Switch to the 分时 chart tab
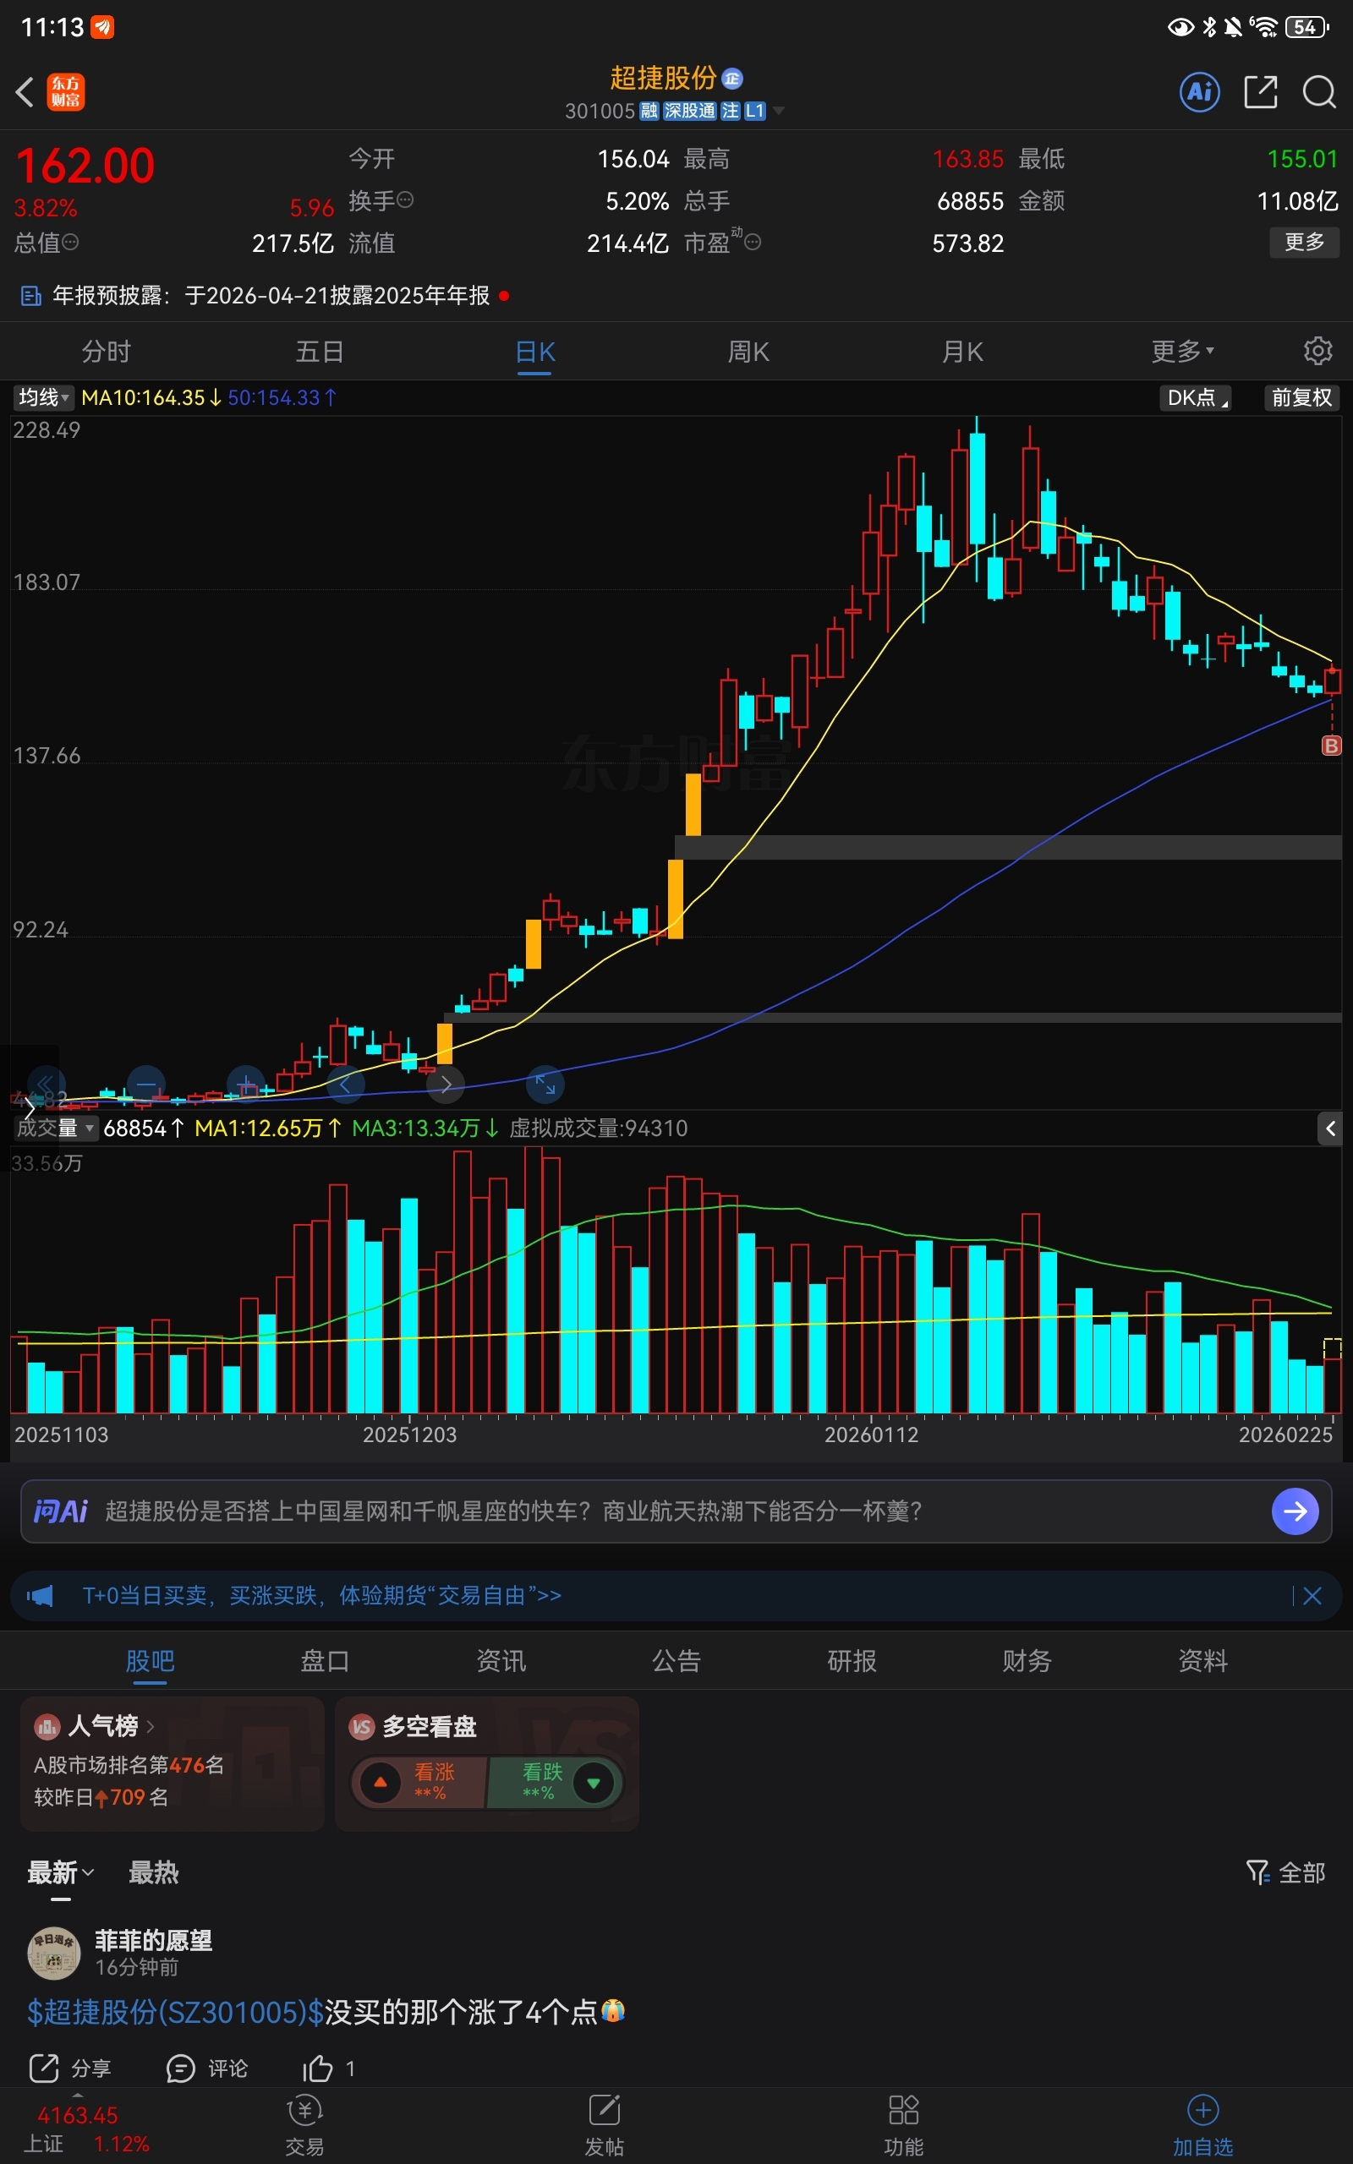The height and width of the screenshot is (2164, 1353). (107, 352)
